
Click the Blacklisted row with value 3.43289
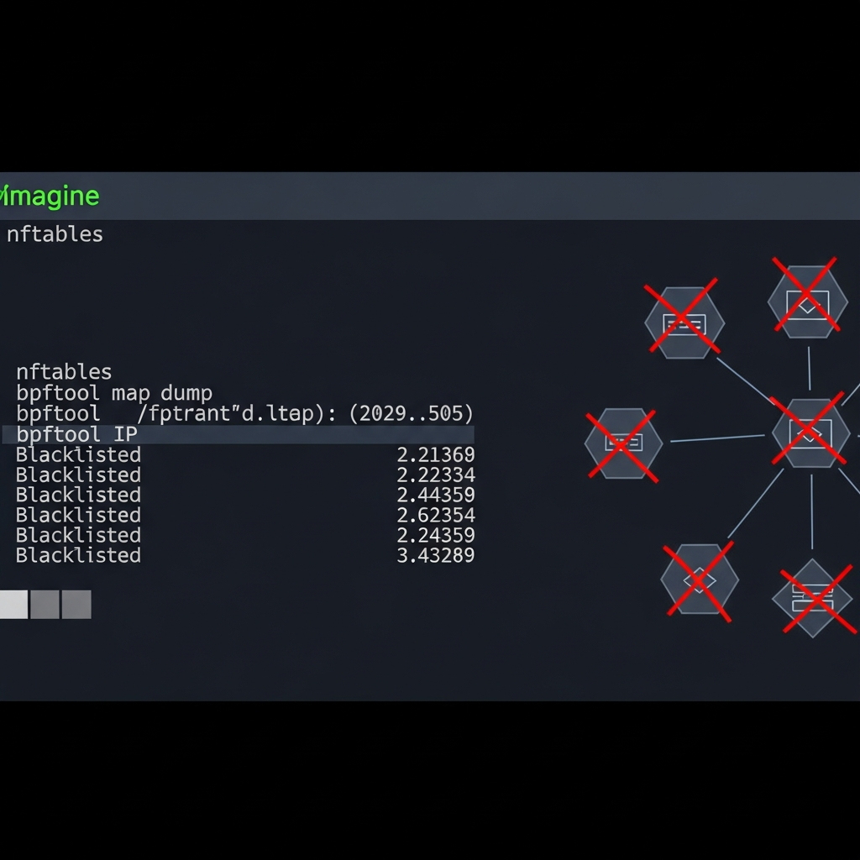[x=245, y=555]
